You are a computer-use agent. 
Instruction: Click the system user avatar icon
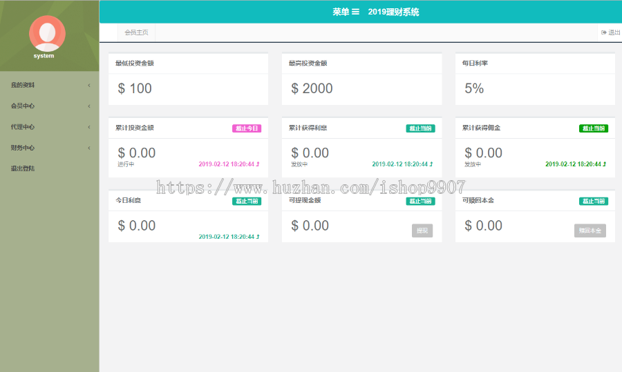click(x=47, y=33)
